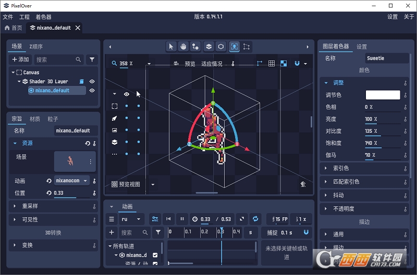Click the zoom magnifier icon
The width and height of the screenshot is (417, 275).
point(114,64)
